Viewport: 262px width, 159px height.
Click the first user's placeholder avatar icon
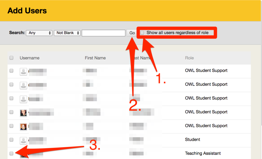[23, 71]
